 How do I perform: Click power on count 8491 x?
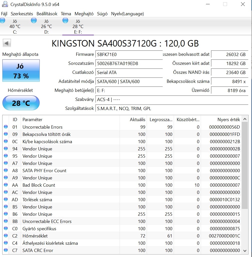pos(230,82)
